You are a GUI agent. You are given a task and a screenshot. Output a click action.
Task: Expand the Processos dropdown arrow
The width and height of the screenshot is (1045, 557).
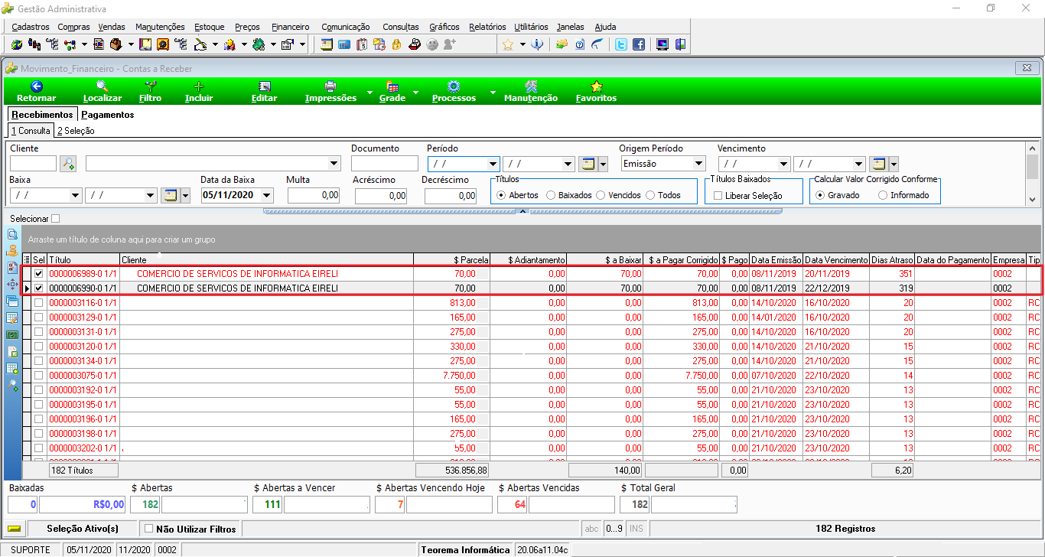[x=492, y=92]
